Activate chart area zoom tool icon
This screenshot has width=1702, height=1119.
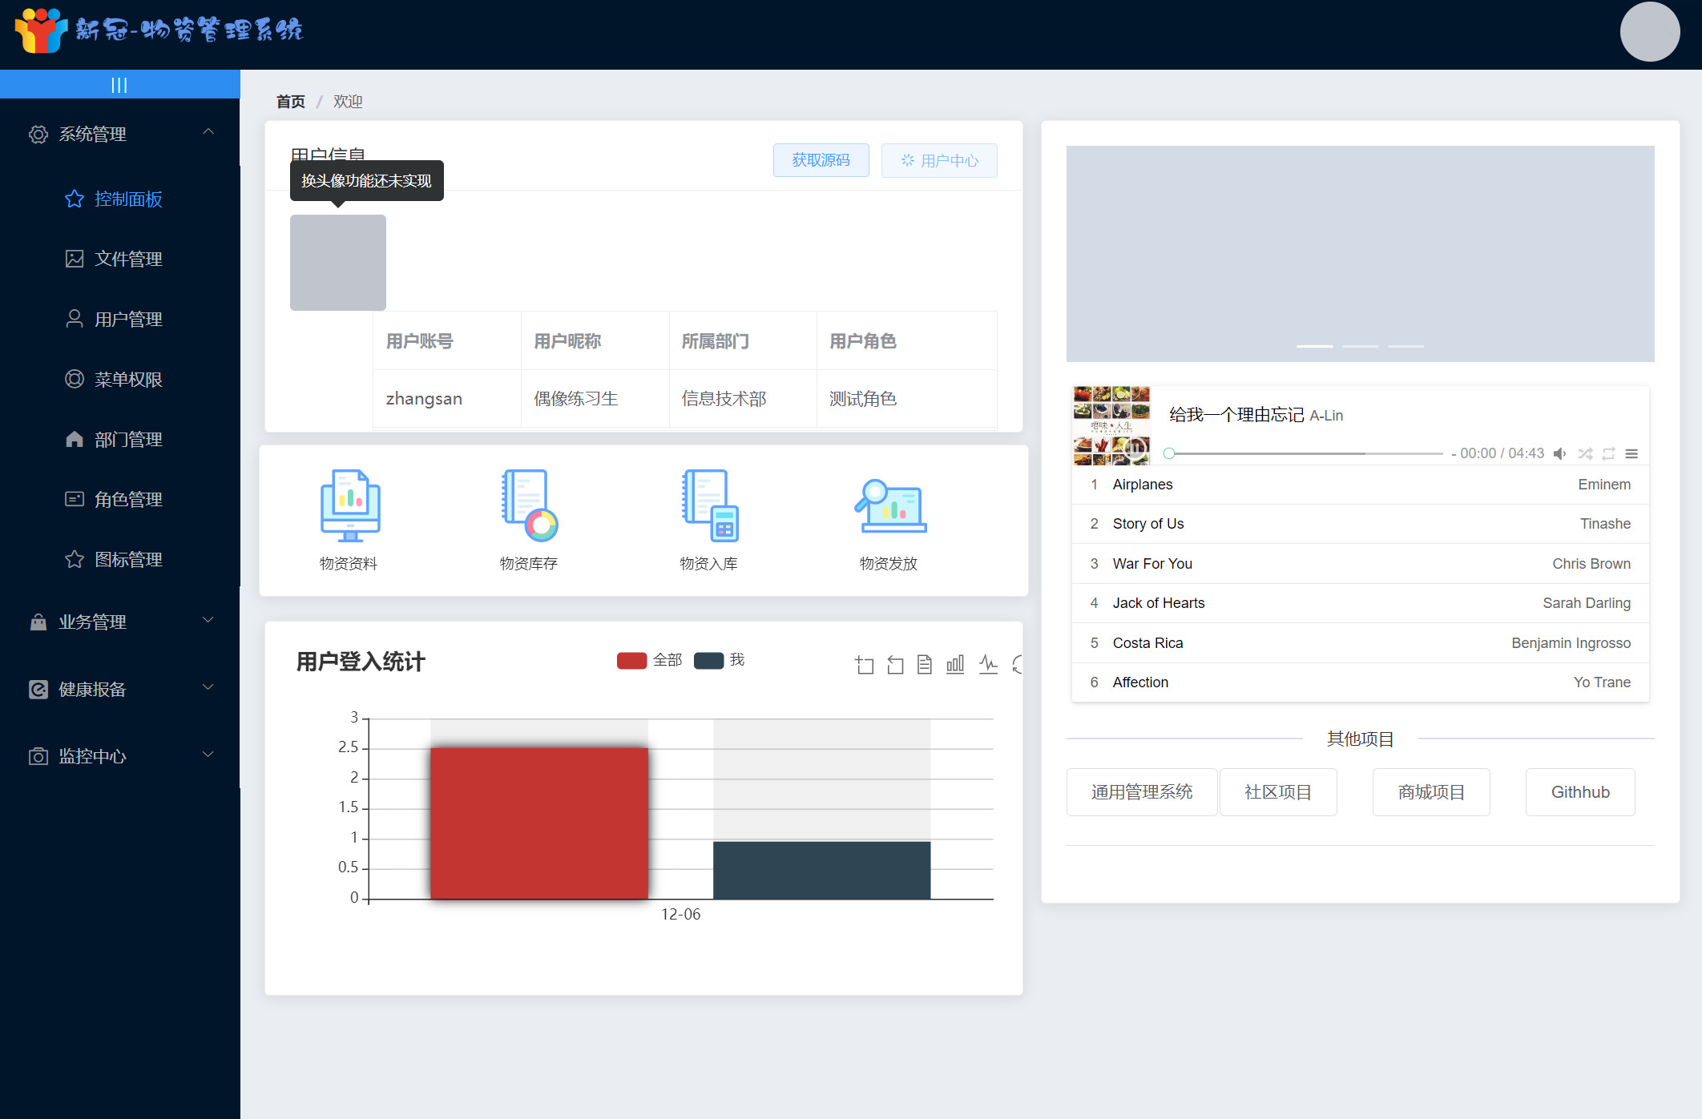click(x=865, y=664)
